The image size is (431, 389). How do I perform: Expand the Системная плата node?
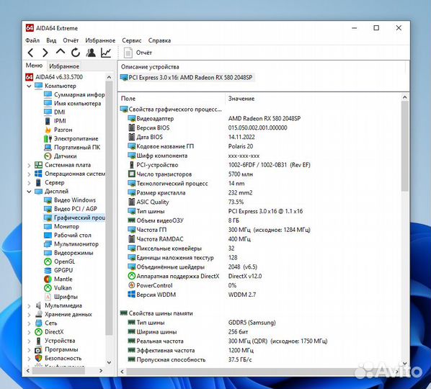pyautogui.click(x=29, y=165)
